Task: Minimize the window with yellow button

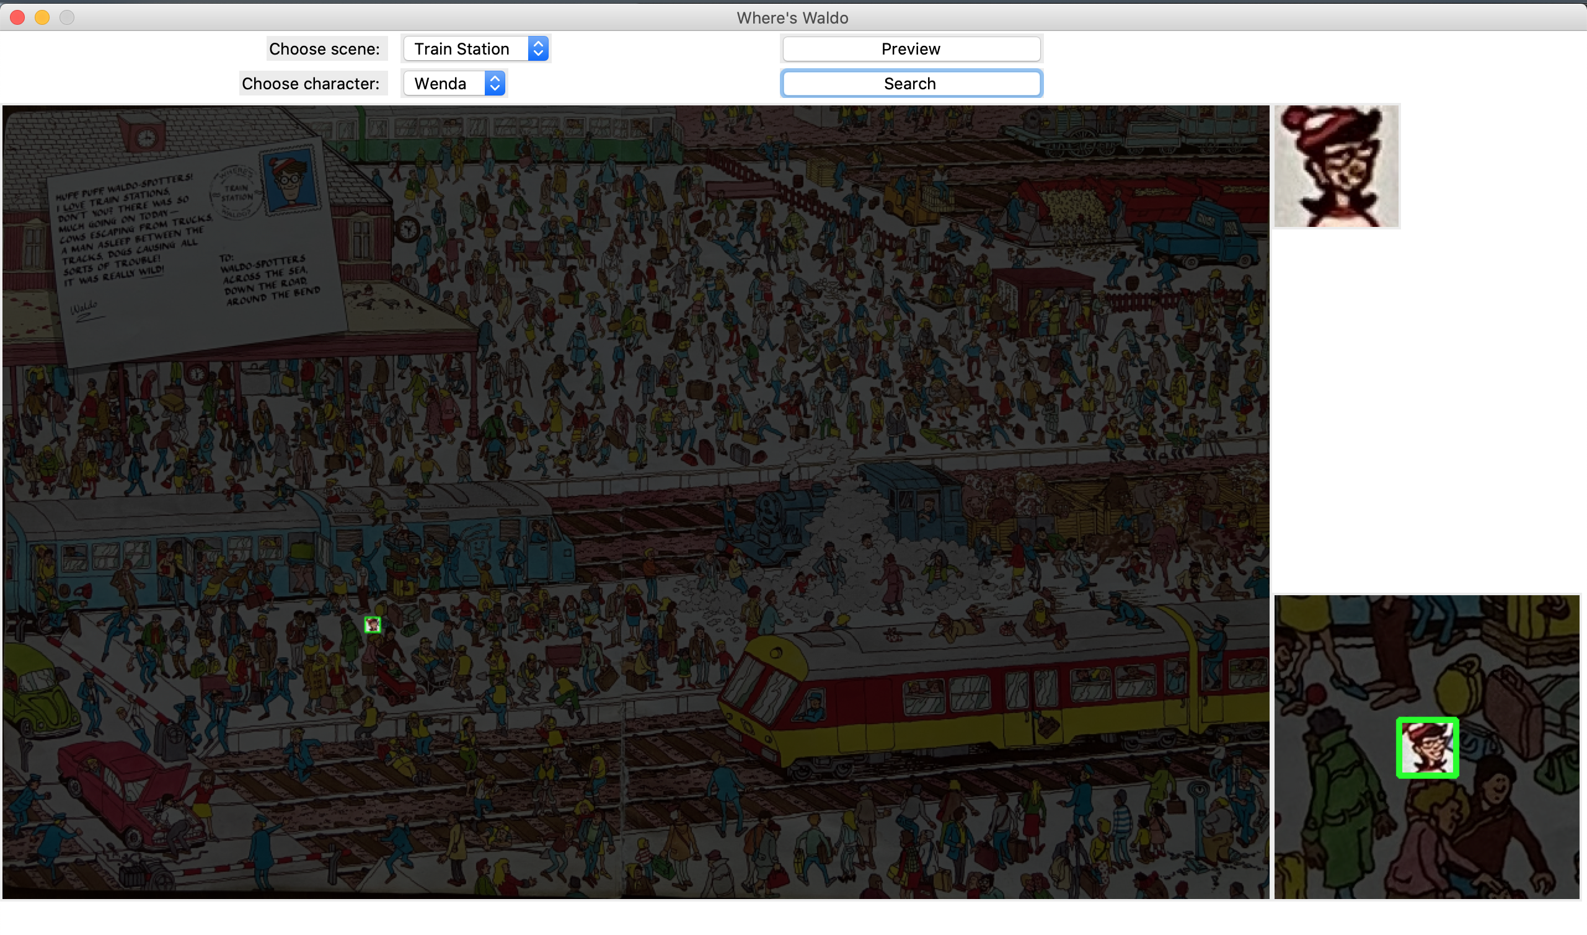Action: (42, 17)
